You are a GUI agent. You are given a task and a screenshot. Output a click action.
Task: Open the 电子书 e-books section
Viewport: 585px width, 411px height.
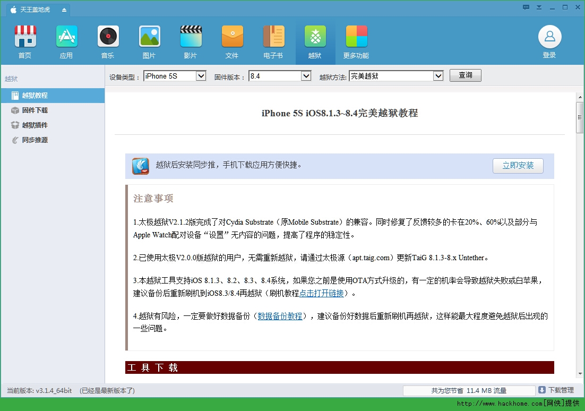[273, 37]
